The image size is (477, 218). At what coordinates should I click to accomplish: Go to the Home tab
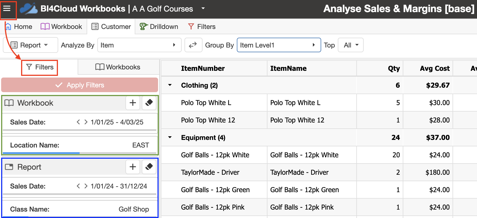coord(19,27)
